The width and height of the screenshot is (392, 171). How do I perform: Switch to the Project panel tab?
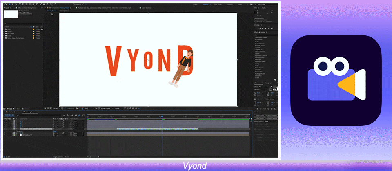point(6,8)
